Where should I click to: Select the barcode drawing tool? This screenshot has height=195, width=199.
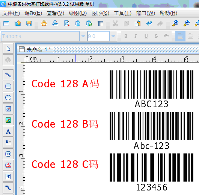click(x=8, y=154)
